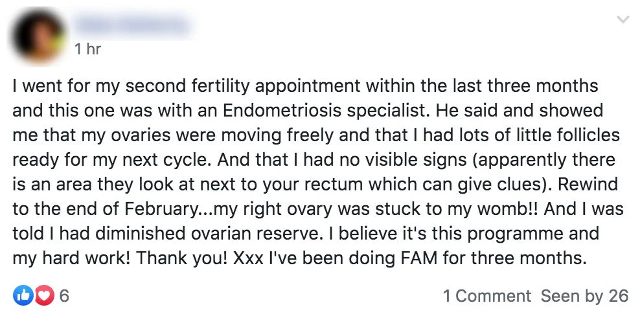Show who viewed via 'Seen by 26'
640x316 pixels.
pyautogui.click(x=584, y=296)
